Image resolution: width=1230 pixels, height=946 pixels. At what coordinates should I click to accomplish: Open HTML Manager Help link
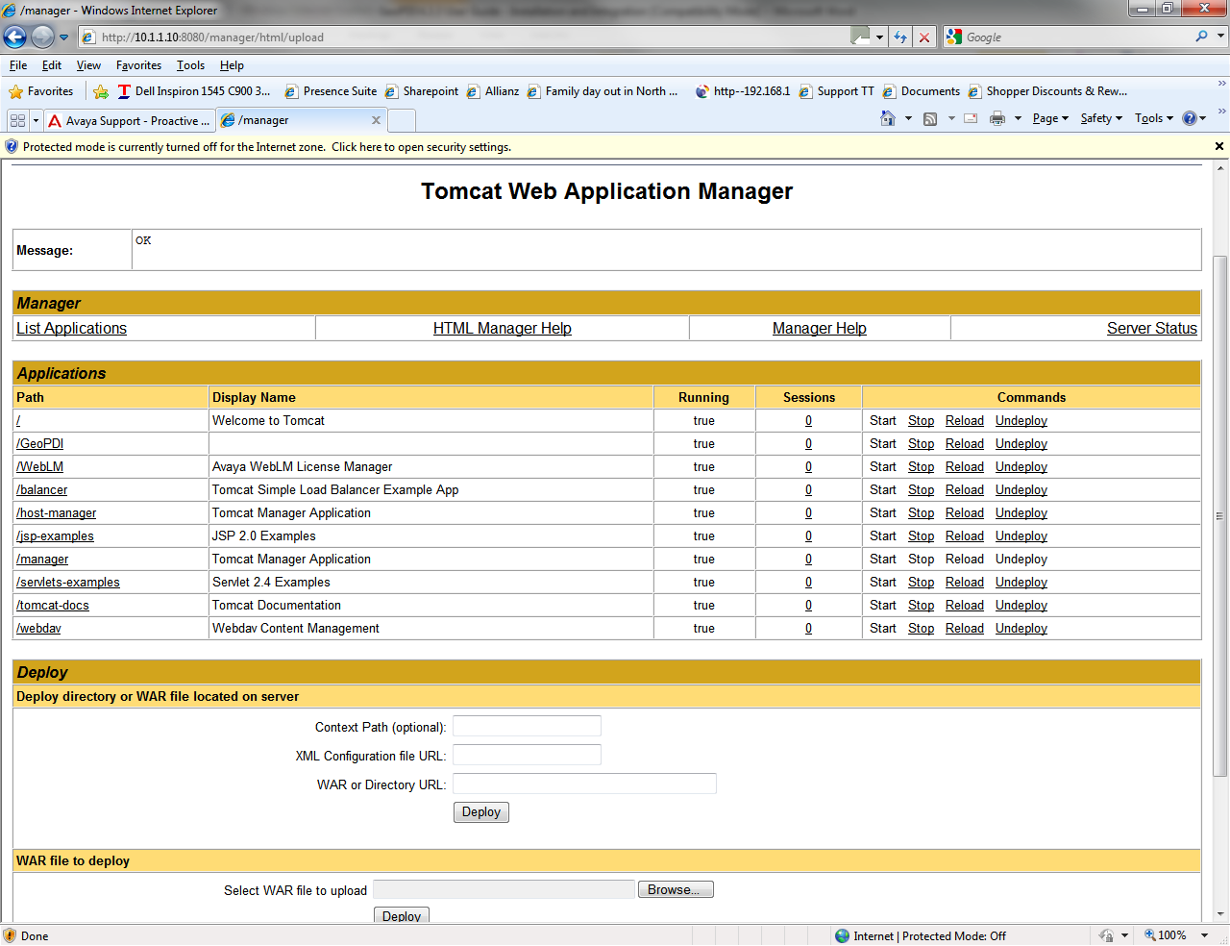(503, 329)
